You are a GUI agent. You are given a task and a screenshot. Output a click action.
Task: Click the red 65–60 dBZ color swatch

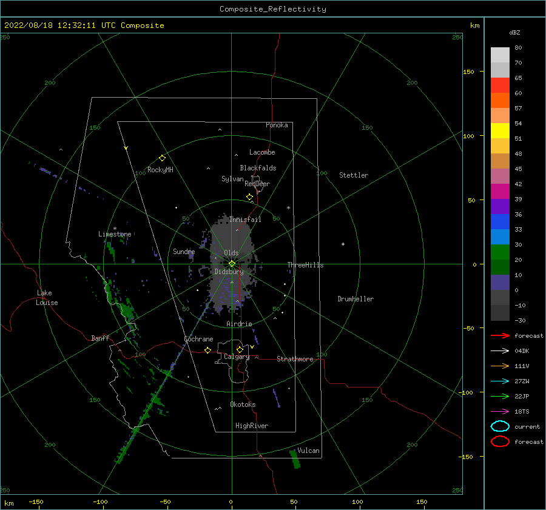point(500,85)
